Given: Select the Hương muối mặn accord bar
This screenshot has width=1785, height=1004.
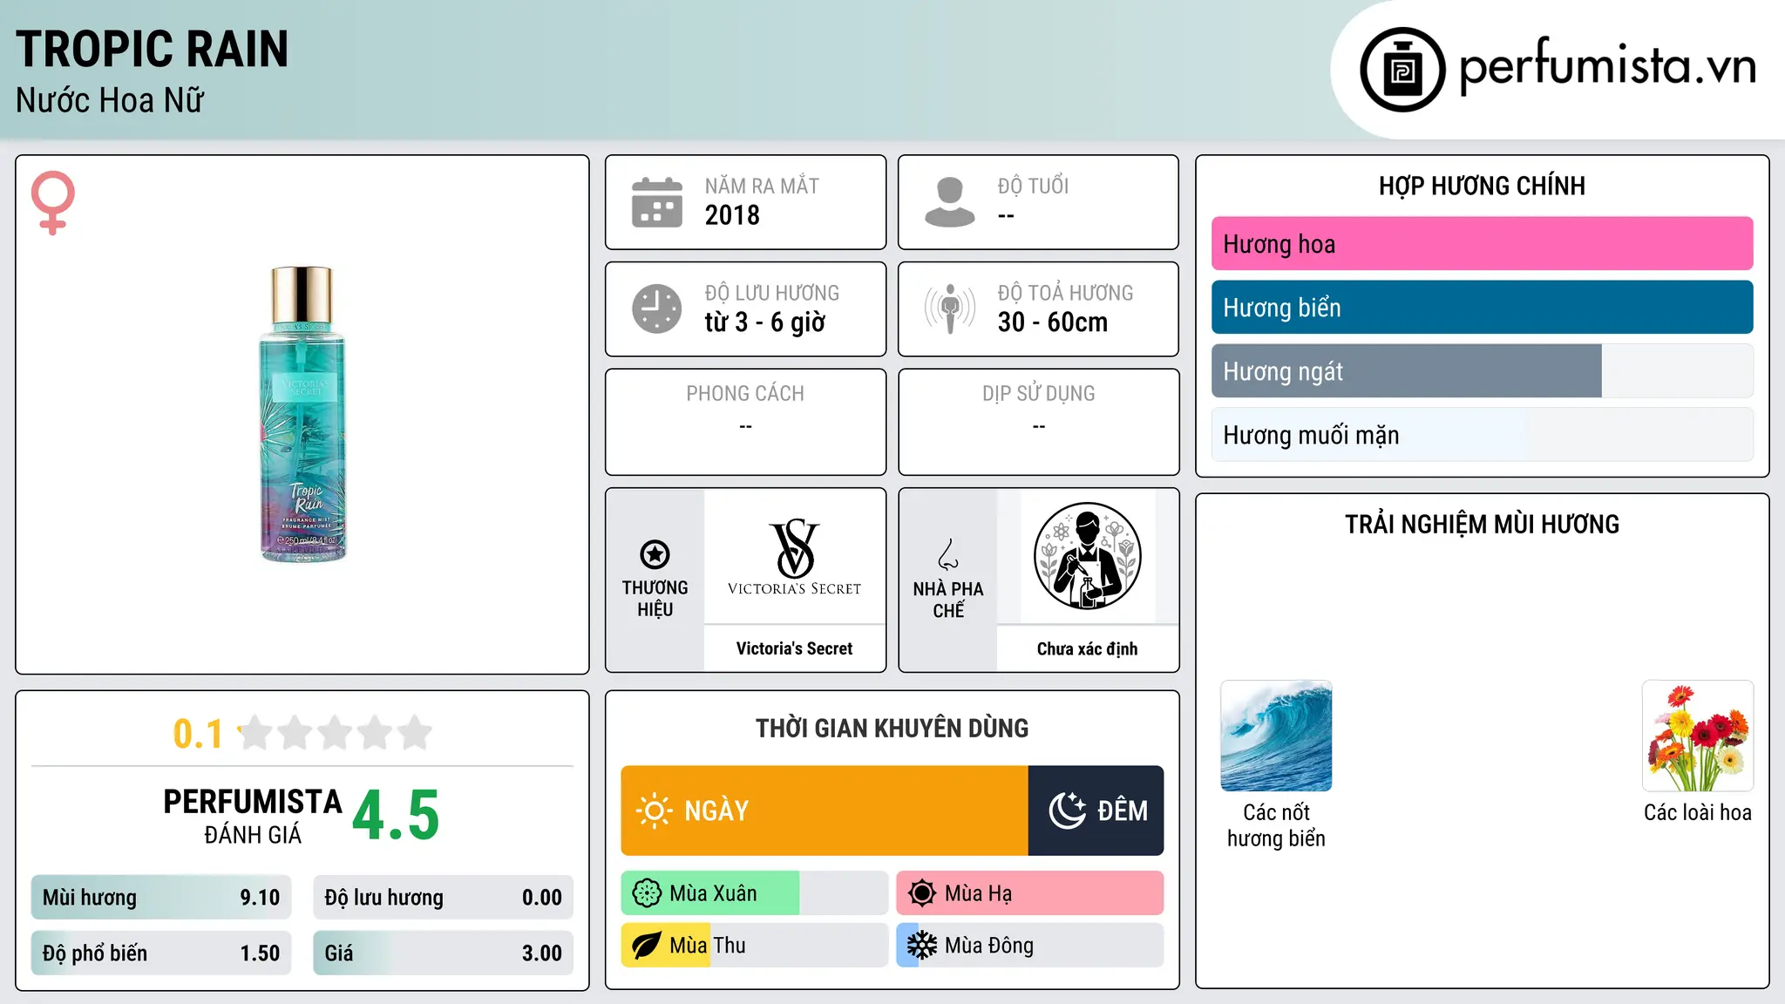Looking at the screenshot, I should coord(1482,435).
